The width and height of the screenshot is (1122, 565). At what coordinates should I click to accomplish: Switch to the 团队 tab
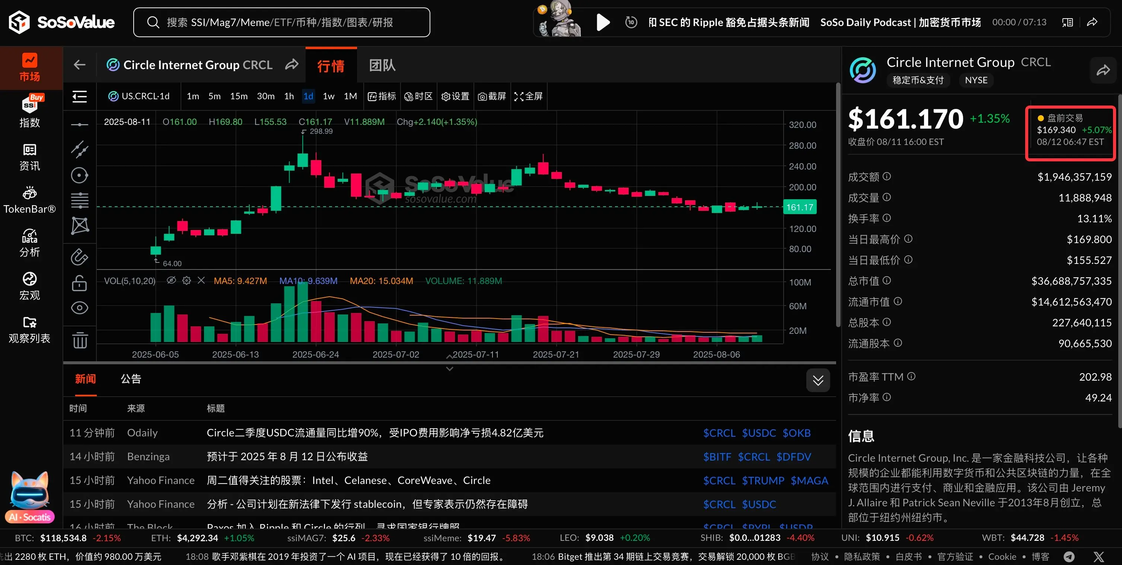pos(382,65)
